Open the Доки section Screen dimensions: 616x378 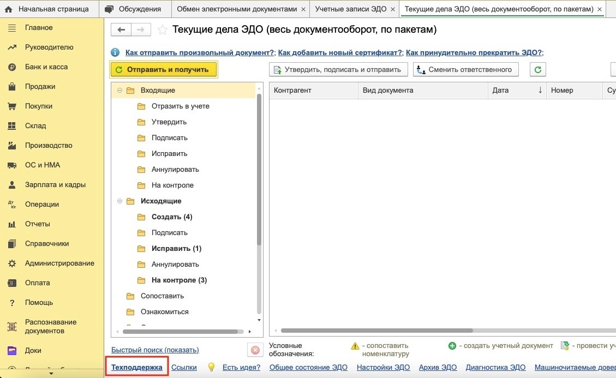(x=33, y=351)
